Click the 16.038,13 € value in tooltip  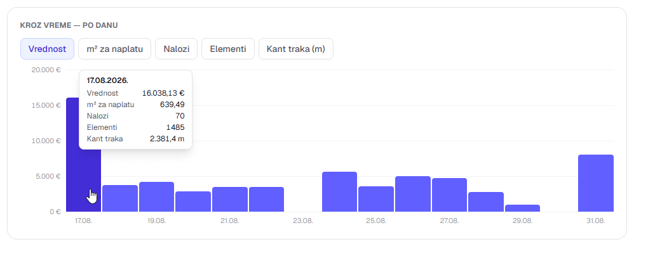[x=163, y=93]
